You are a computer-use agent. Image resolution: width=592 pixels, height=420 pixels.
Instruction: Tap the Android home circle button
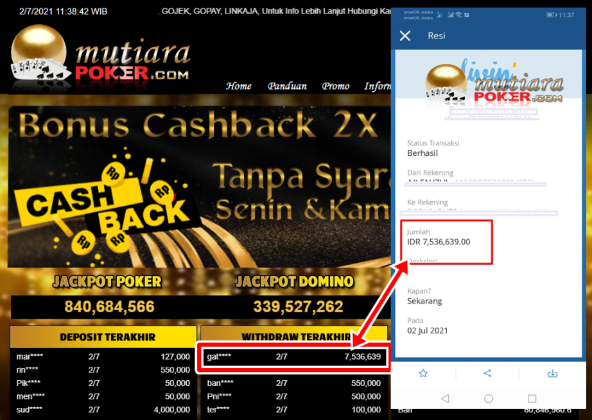pos(489,398)
